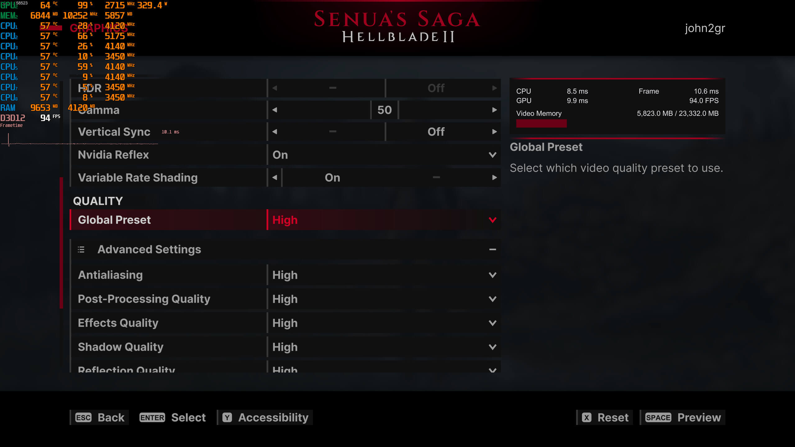Click the Gamma right arrow icon

(x=494, y=110)
